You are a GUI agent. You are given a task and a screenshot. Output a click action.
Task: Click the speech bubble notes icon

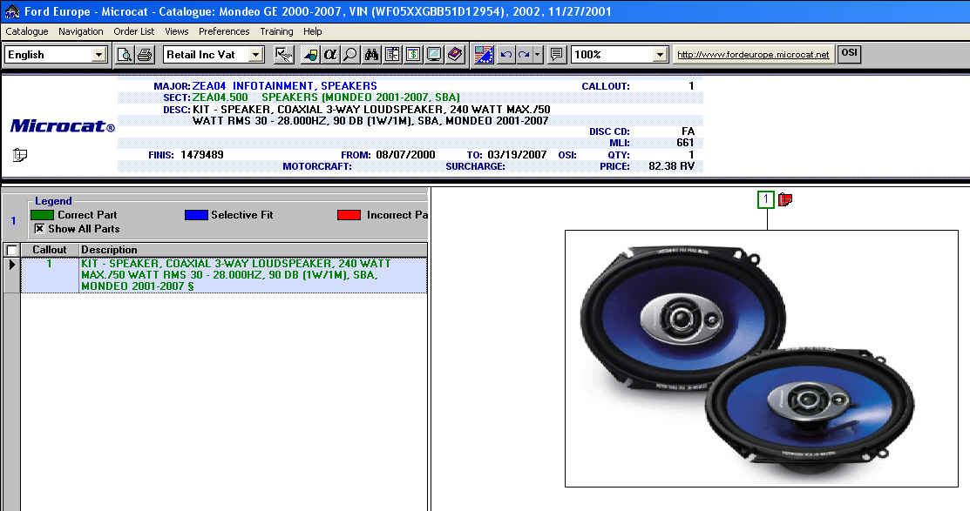[x=557, y=55]
